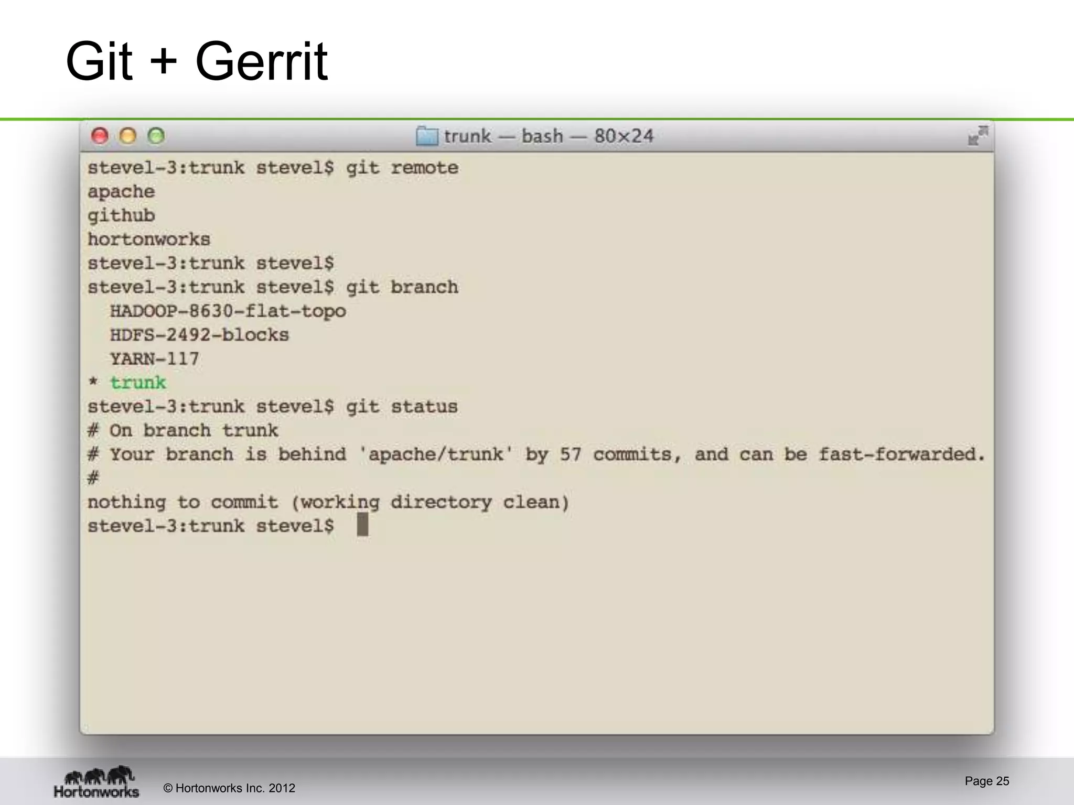Click the green '* trunk' current branch

(x=127, y=383)
